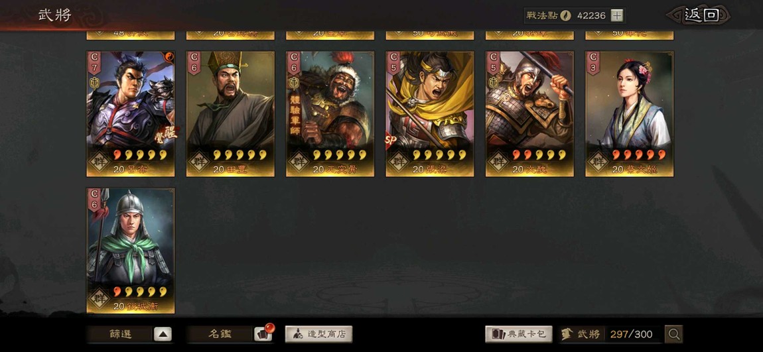Click the magnifier search icon
The width and height of the screenshot is (763, 352).
pos(674,334)
